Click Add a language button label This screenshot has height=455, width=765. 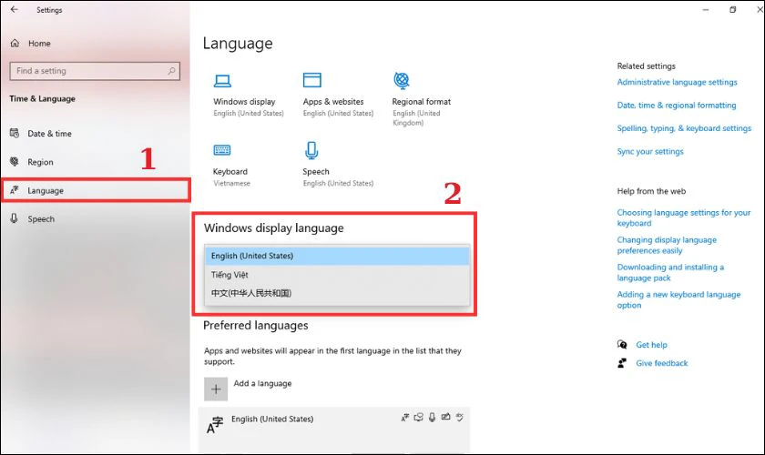[x=262, y=383]
